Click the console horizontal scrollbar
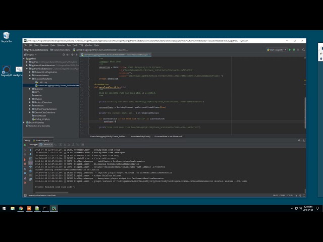323x242 pixels. click(51, 193)
